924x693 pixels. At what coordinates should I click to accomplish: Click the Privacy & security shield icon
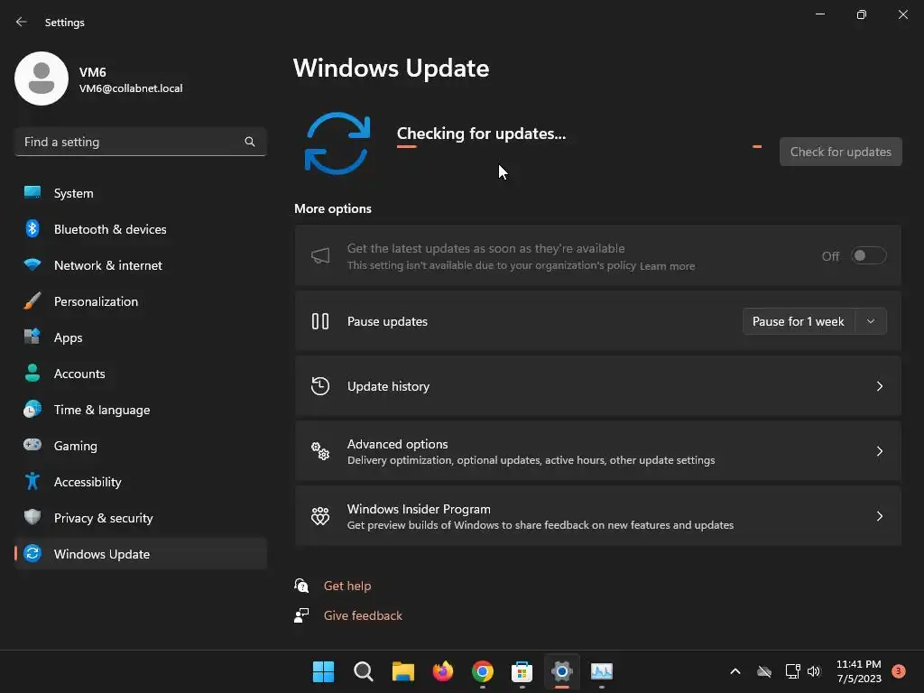point(32,517)
